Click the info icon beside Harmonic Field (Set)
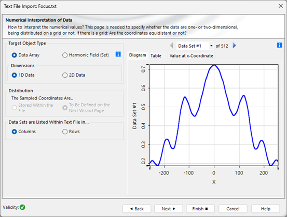The width and height of the screenshot is (287, 217). click(118, 54)
